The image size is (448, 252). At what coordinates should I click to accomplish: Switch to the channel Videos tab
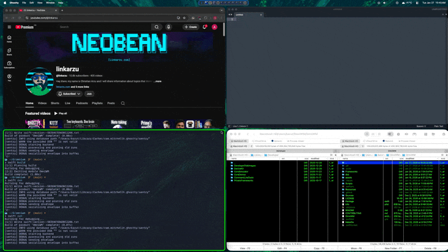click(42, 103)
